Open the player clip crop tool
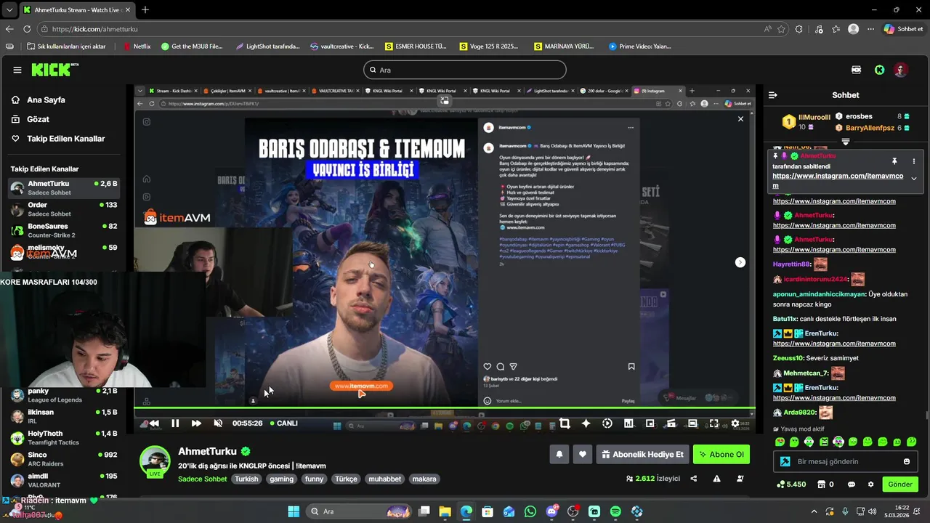The width and height of the screenshot is (930, 523). 565,423
